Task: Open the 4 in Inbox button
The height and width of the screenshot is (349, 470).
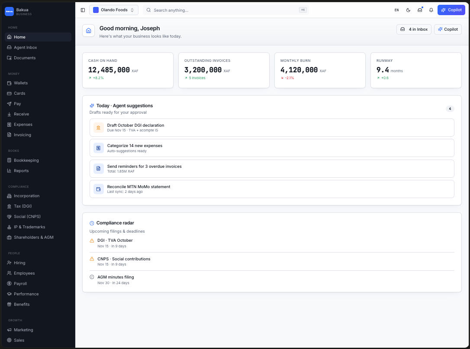Action: click(414, 29)
